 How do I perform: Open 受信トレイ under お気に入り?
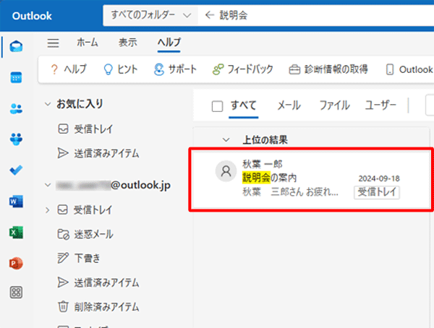[85, 129]
